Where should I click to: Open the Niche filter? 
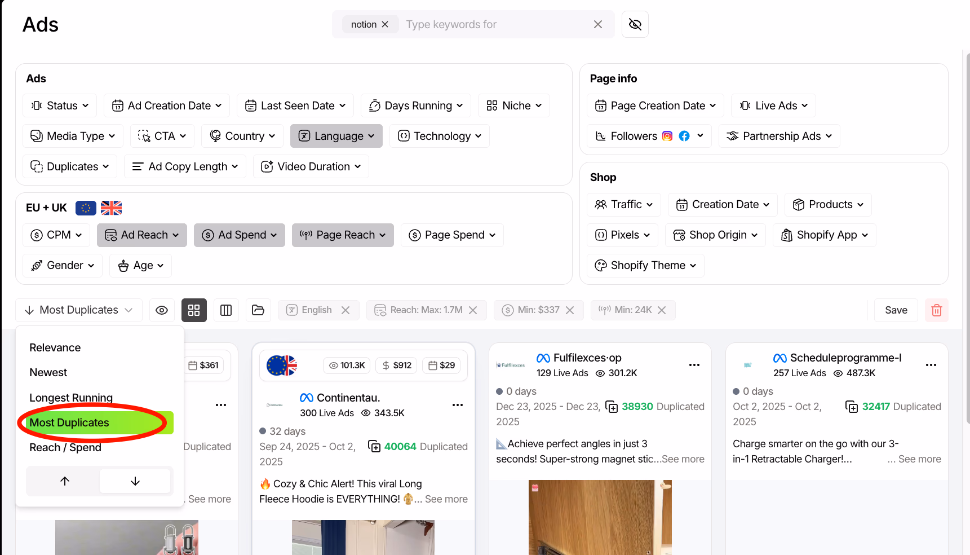pos(514,105)
